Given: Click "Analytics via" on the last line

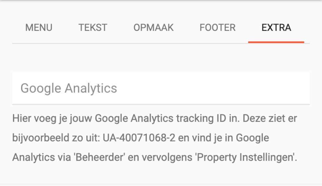Looking at the screenshot, I should click(42, 157).
